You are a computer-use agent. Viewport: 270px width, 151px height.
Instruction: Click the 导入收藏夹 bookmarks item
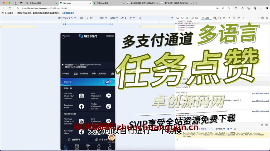coord(7,13)
